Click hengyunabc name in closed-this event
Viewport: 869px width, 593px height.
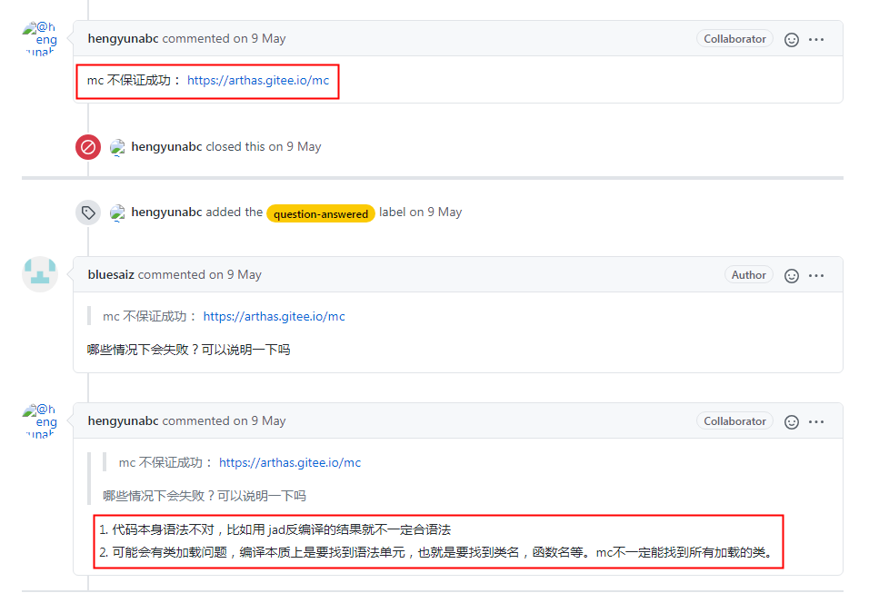pos(166,147)
